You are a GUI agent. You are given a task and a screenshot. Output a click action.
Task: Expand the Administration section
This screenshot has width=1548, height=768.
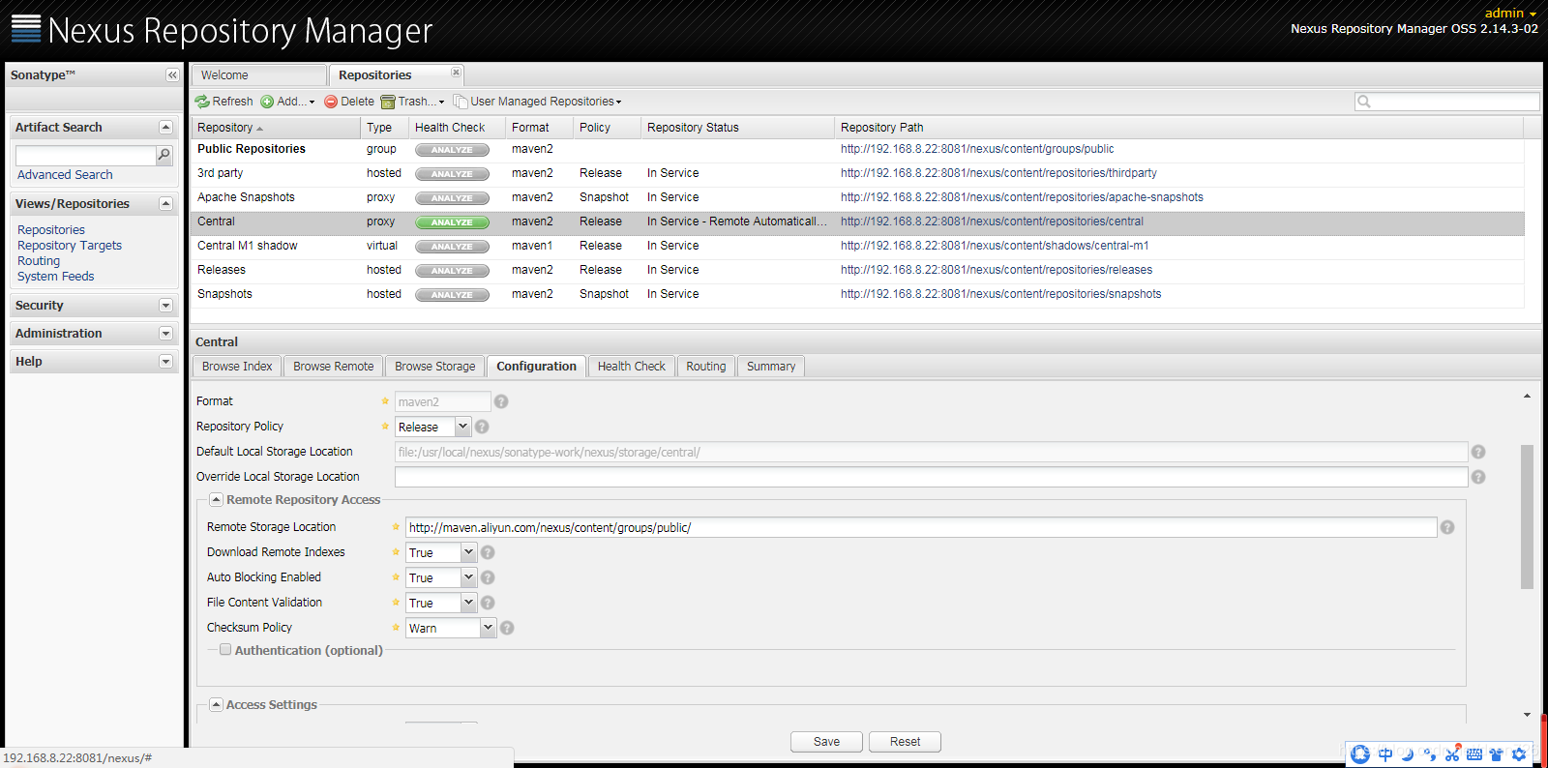coord(165,334)
